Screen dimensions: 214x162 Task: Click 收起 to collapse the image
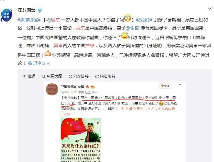pyautogui.click(x=29, y=76)
